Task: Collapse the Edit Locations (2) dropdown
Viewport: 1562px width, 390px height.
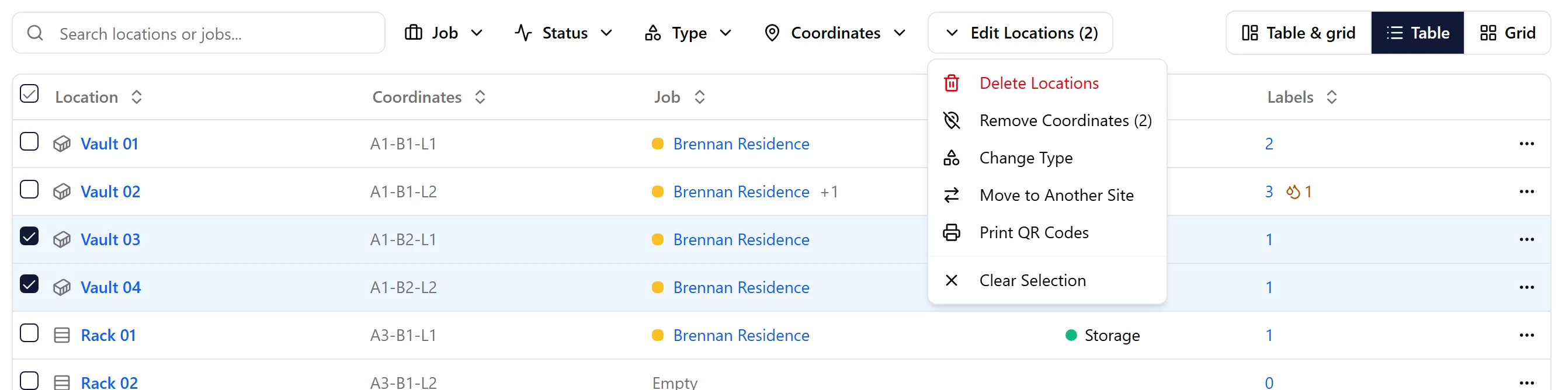Action: click(1020, 33)
